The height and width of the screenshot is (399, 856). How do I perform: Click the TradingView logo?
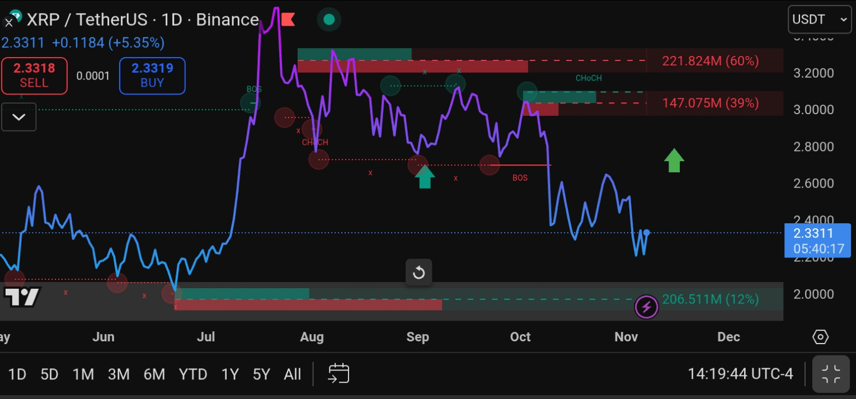[x=22, y=297]
